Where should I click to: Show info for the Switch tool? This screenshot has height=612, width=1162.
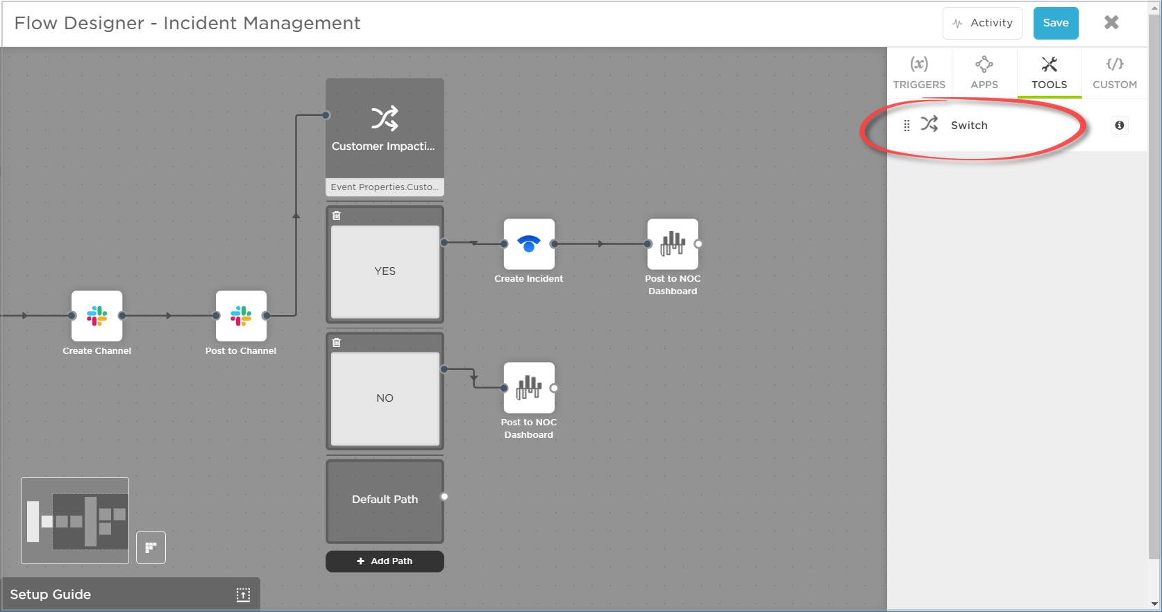click(x=1119, y=126)
